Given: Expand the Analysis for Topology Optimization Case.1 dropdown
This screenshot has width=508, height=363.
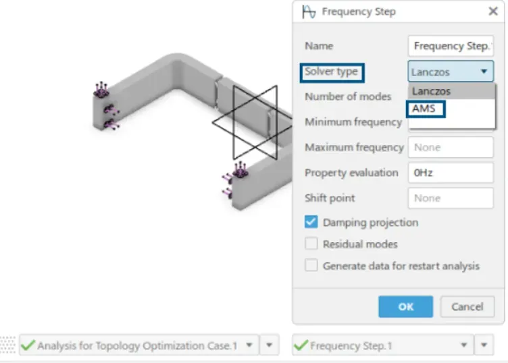Looking at the screenshot, I should (x=249, y=345).
